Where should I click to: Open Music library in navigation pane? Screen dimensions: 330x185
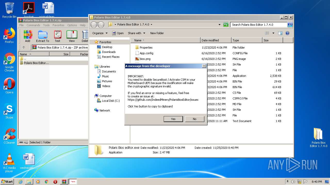tap(105, 76)
